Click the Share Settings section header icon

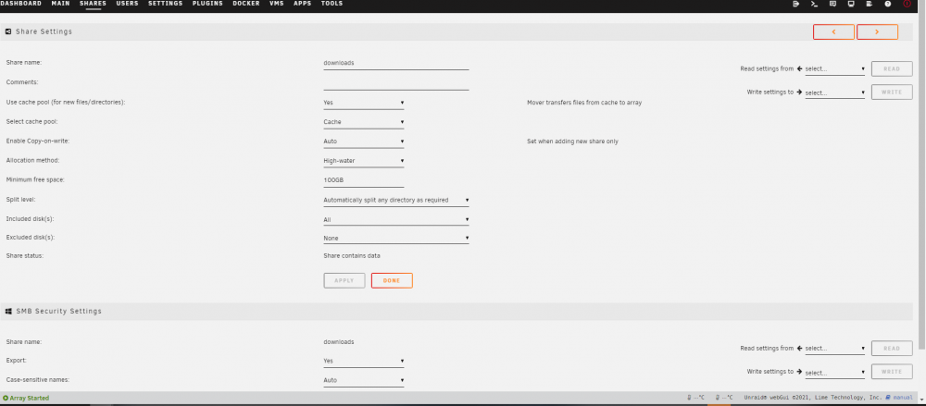pyautogui.click(x=8, y=31)
